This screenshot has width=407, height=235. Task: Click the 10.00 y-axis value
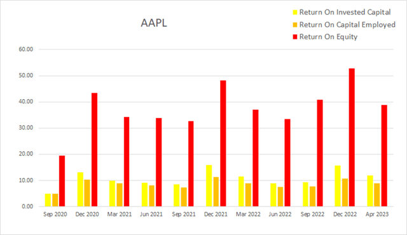pyautogui.click(x=26, y=180)
